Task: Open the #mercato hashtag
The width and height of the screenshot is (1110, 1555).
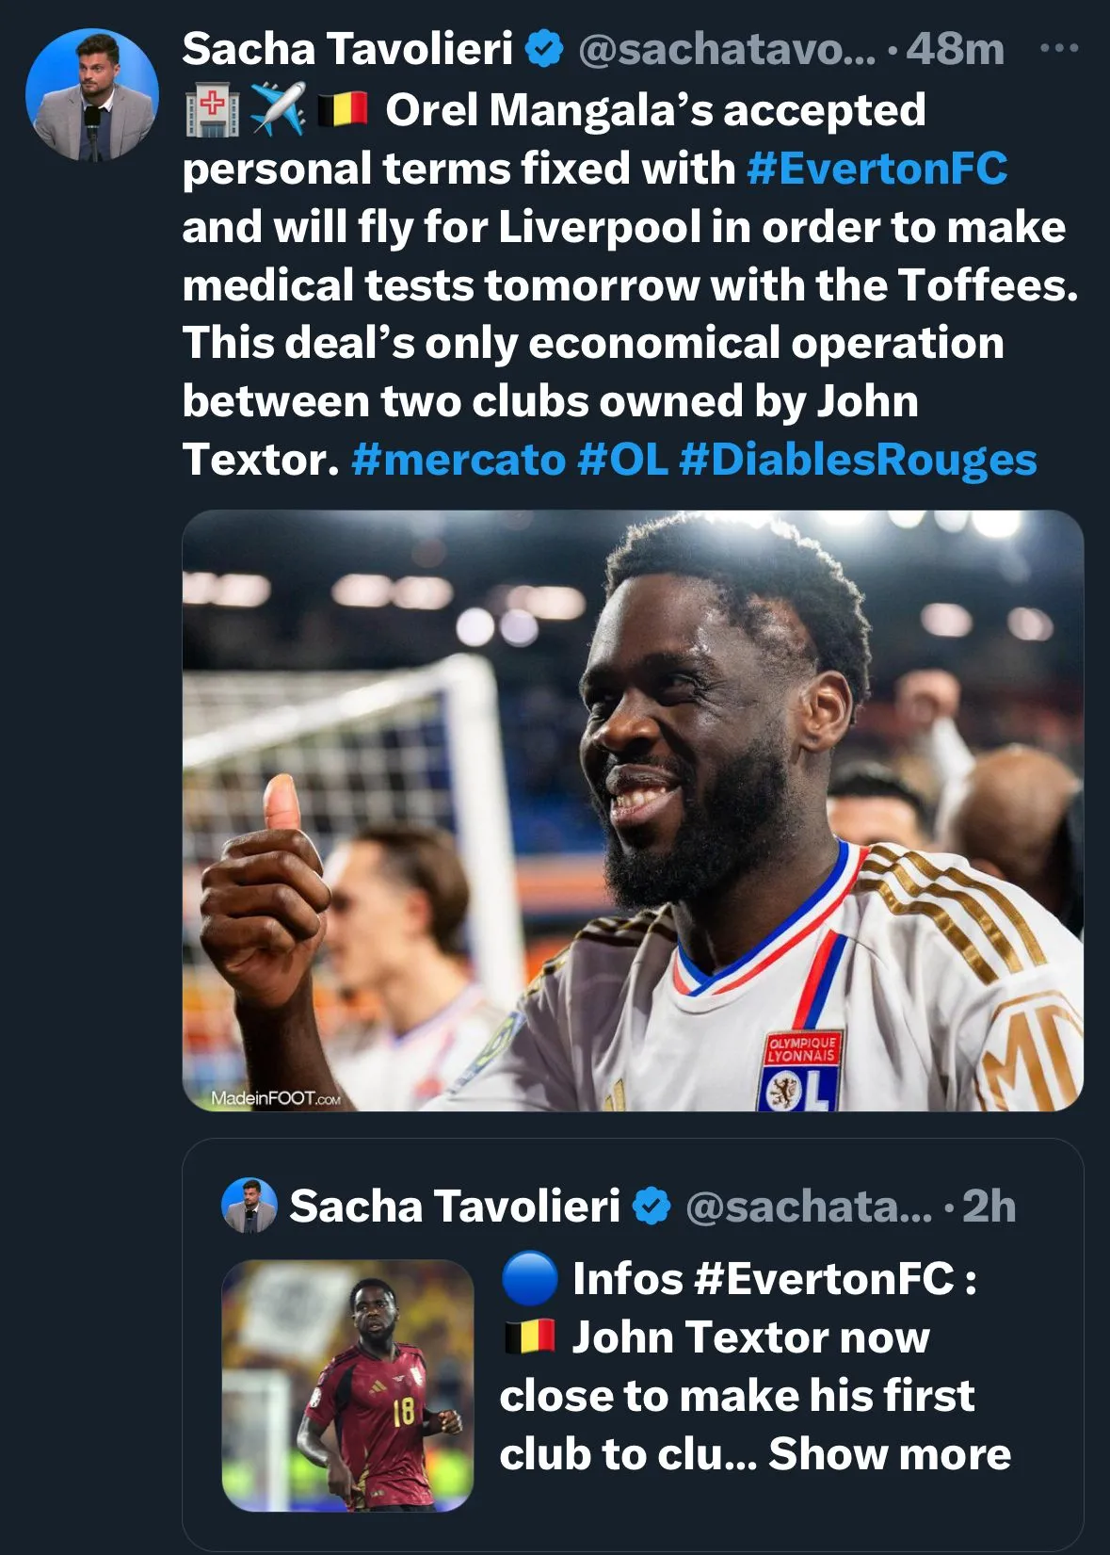Action: pyautogui.click(x=458, y=461)
